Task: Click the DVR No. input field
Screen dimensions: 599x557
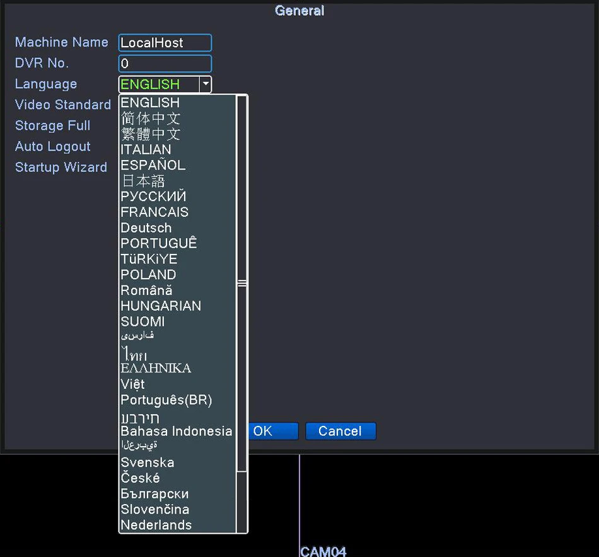Action: pyautogui.click(x=165, y=64)
